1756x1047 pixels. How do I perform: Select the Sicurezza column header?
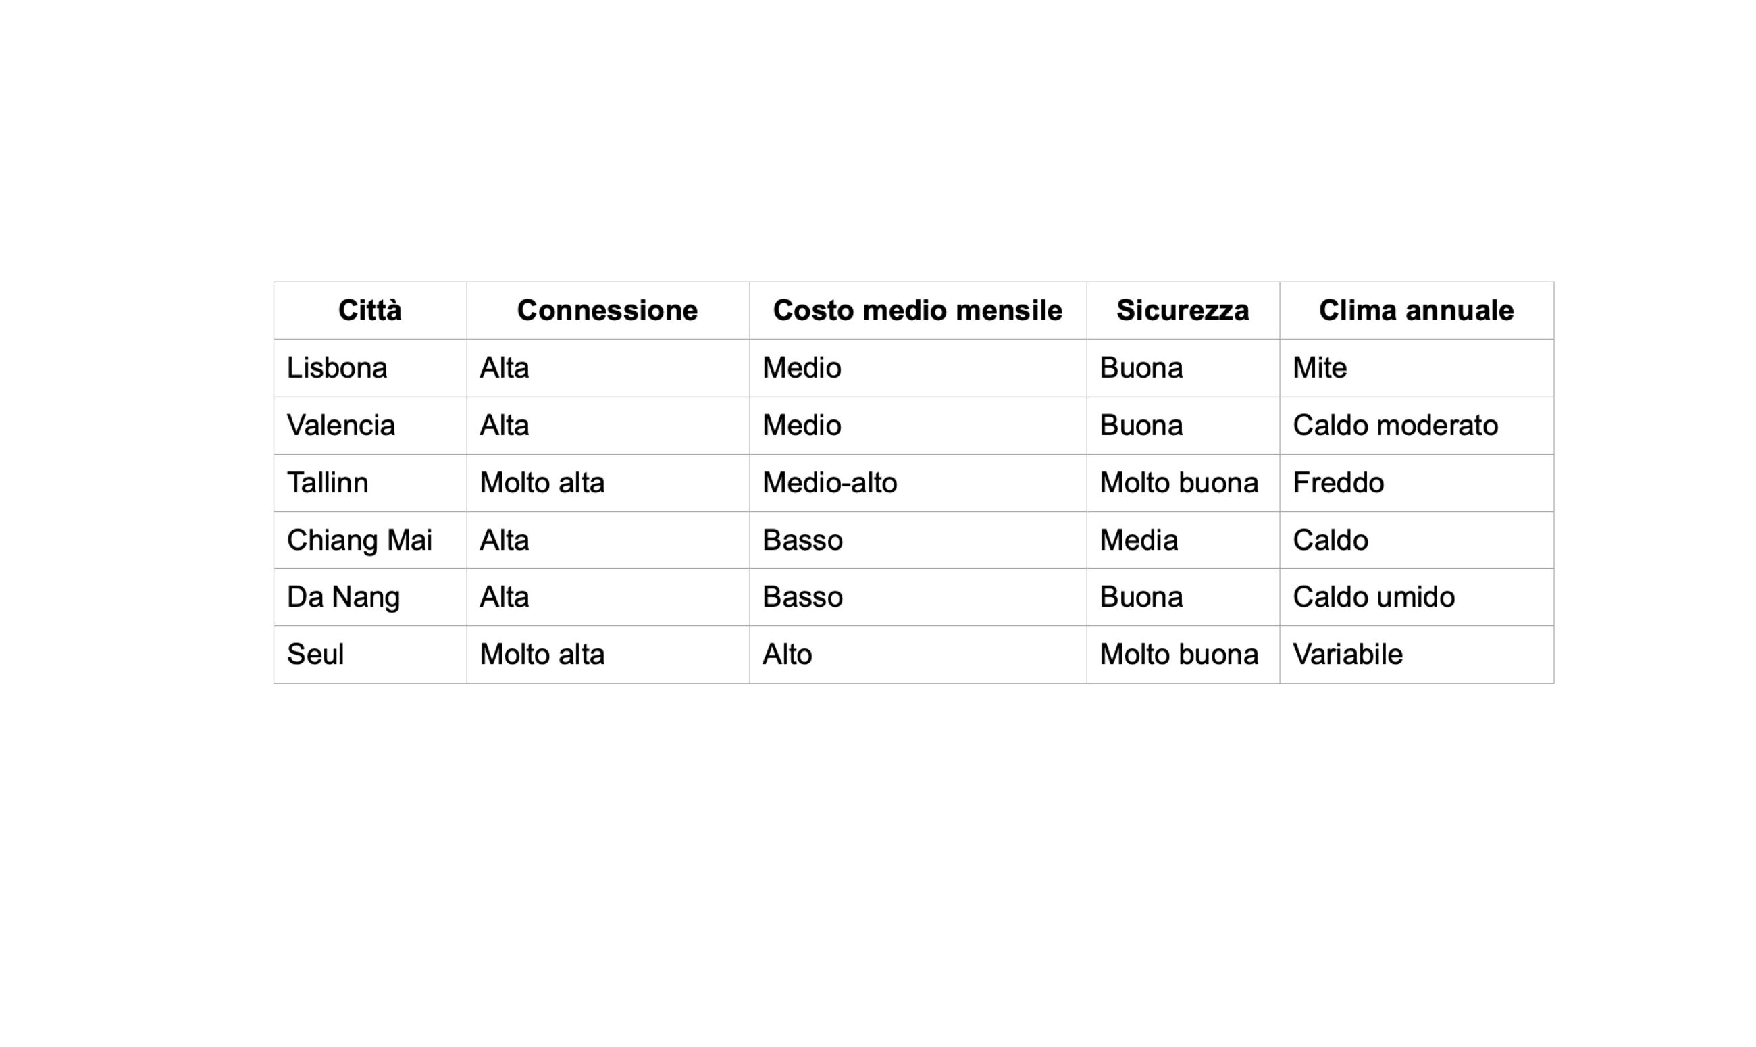(1182, 311)
